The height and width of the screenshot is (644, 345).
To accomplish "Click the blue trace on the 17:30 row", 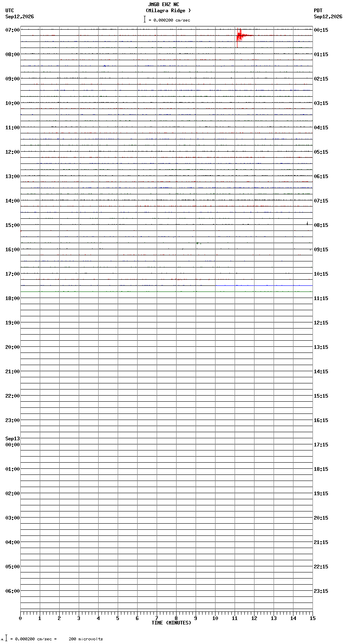I will pos(264,285).
